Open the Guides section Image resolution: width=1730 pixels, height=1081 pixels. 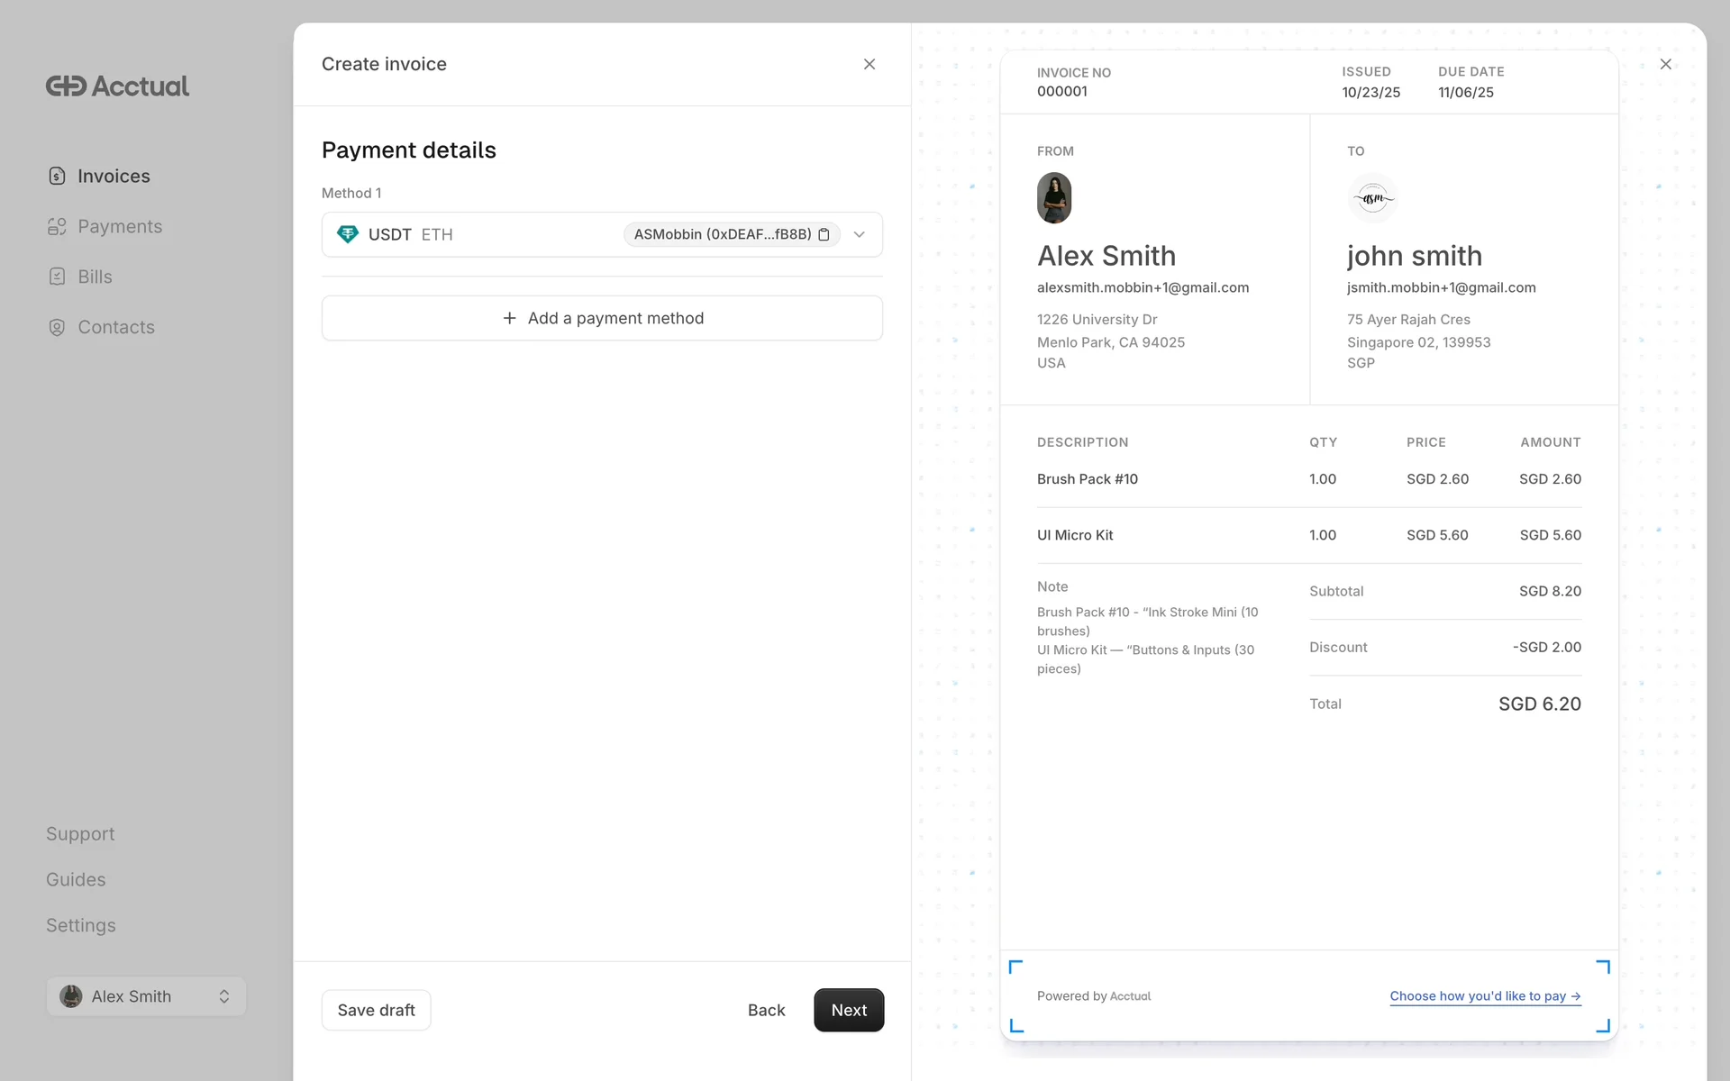pos(76,879)
